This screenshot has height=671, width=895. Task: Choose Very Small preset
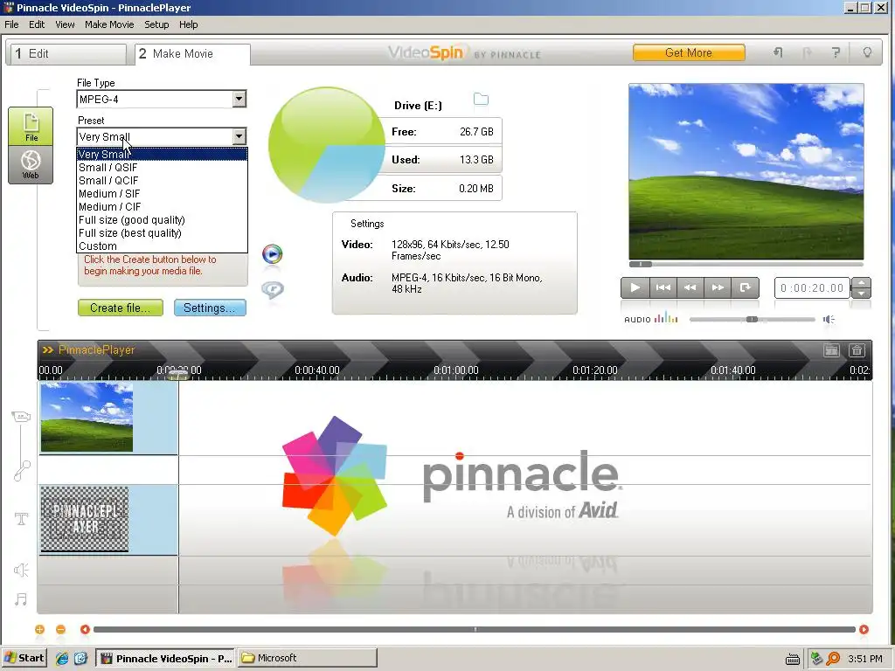point(162,154)
